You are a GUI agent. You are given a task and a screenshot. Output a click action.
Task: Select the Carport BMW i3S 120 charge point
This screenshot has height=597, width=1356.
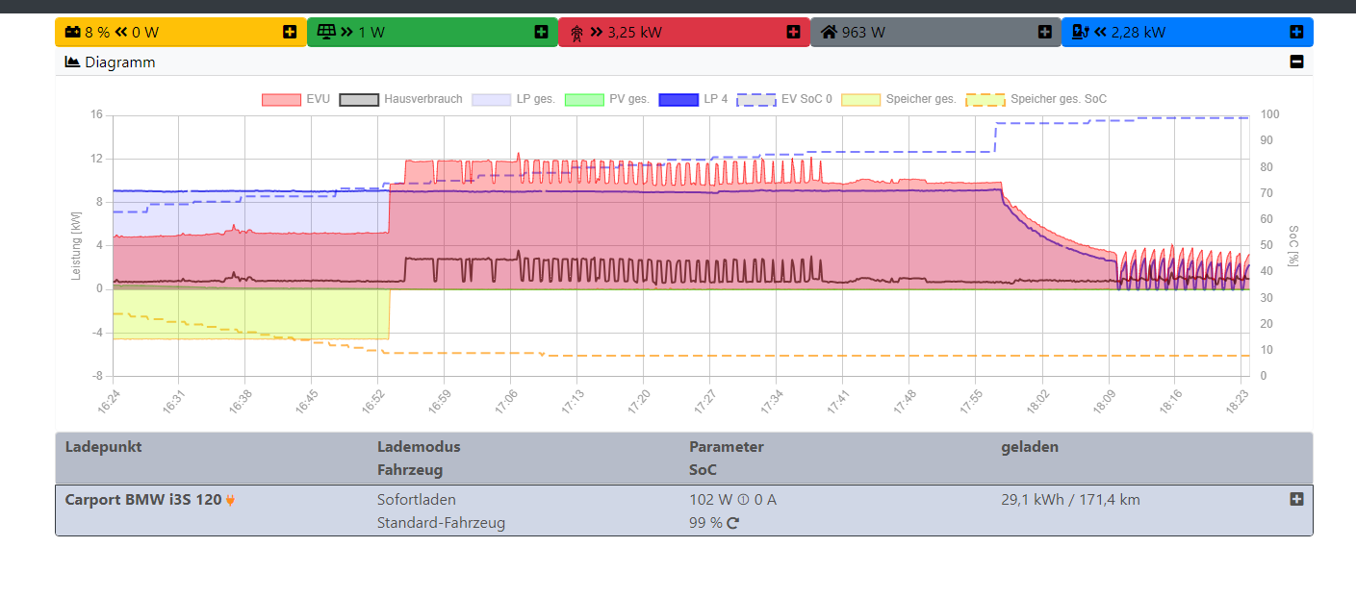pyautogui.click(x=142, y=500)
